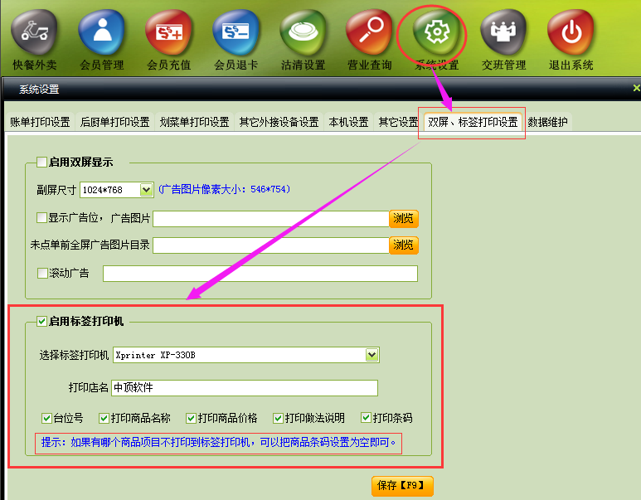
Task: Open 会员管理 member management icon
Action: pyautogui.click(x=102, y=32)
